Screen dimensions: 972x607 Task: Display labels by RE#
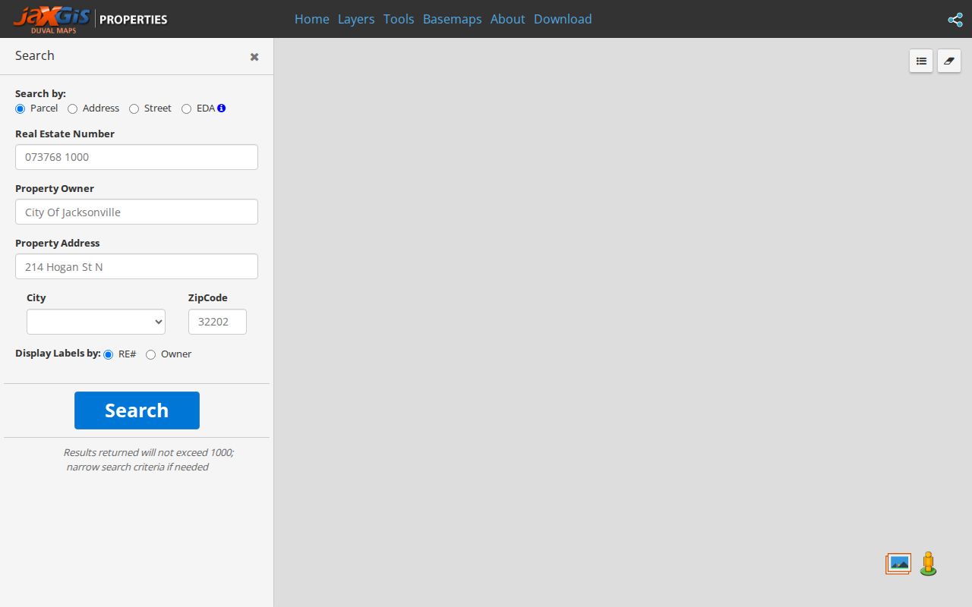click(x=109, y=354)
